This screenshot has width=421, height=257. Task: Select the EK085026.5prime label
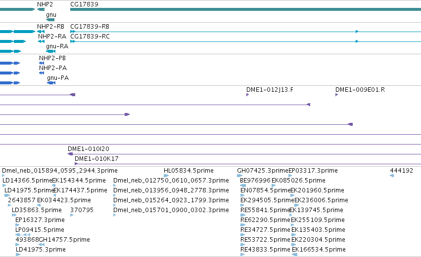(x=298, y=181)
